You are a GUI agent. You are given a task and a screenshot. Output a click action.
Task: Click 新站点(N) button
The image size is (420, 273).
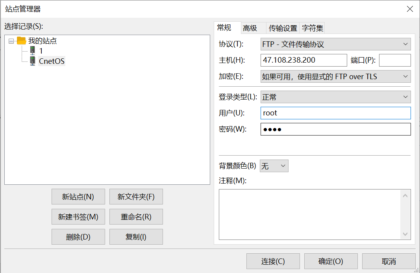pyautogui.click(x=78, y=197)
